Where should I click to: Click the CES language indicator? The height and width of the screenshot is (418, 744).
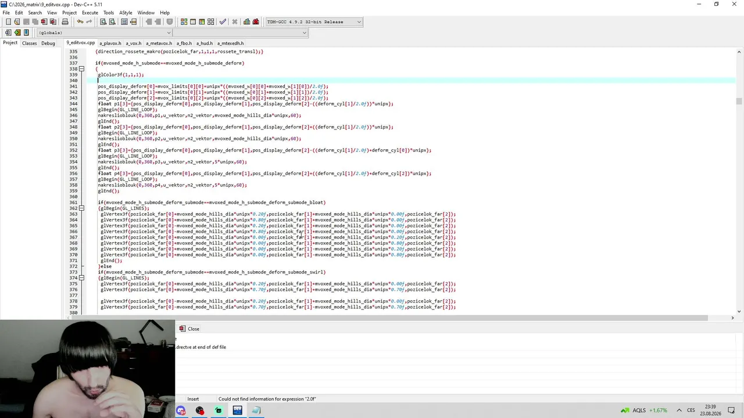click(x=691, y=410)
